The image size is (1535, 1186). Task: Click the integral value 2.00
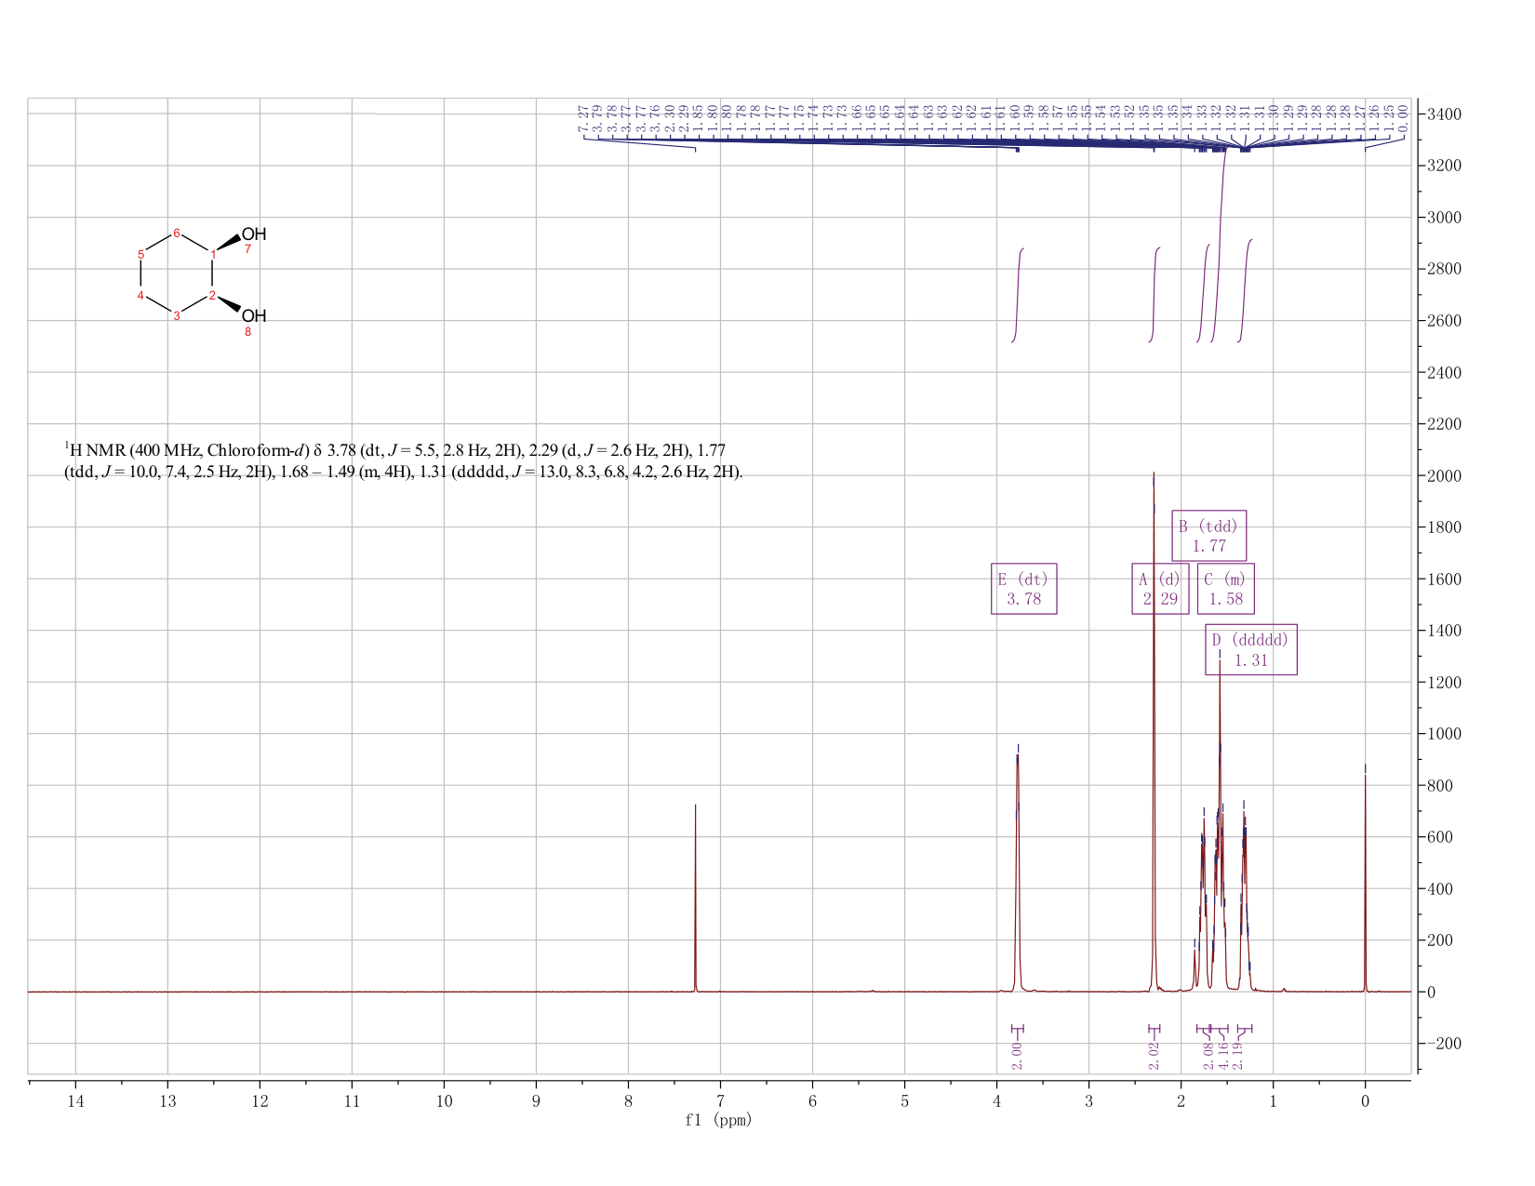(x=1017, y=1056)
